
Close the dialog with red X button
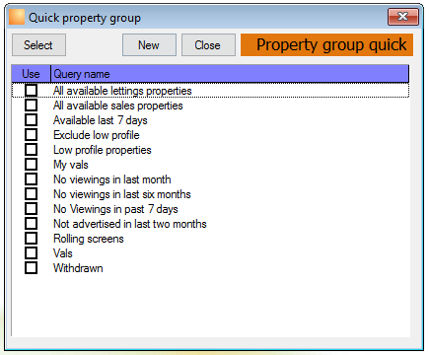point(403,17)
